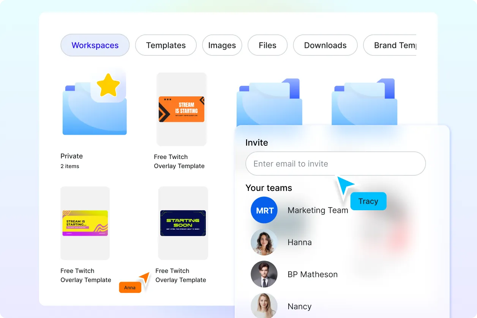Choose Hanna in the teams list
The height and width of the screenshot is (318, 477).
coord(300,242)
